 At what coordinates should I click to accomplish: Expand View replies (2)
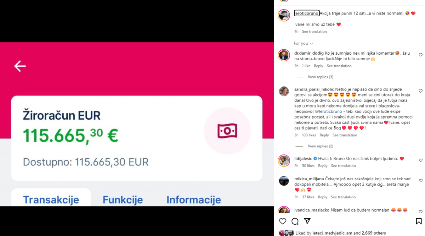coord(321,146)
